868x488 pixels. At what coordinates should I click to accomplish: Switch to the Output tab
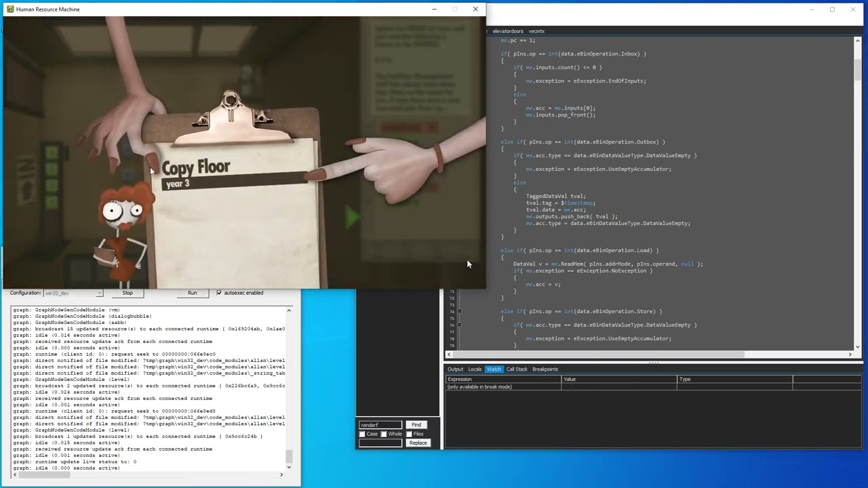(x=455, y=369)
